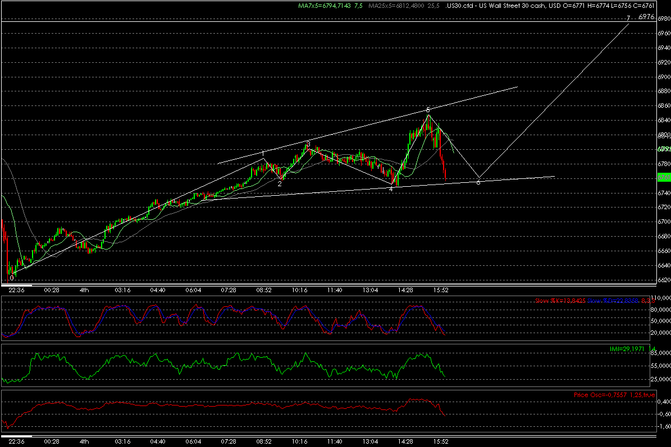Click 06:04 on the main chart time axis

tap(193, 290)
